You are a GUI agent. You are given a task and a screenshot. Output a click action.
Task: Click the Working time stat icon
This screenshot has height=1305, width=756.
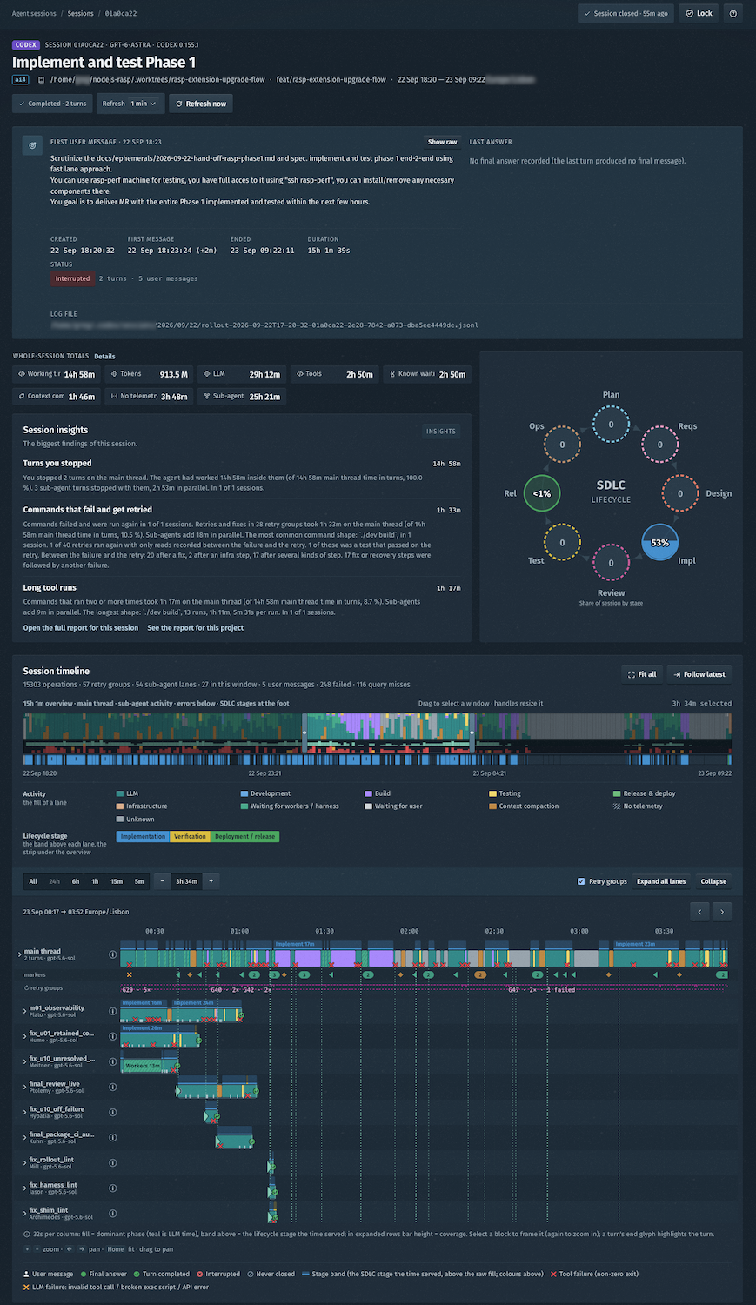tap(22, 374)
